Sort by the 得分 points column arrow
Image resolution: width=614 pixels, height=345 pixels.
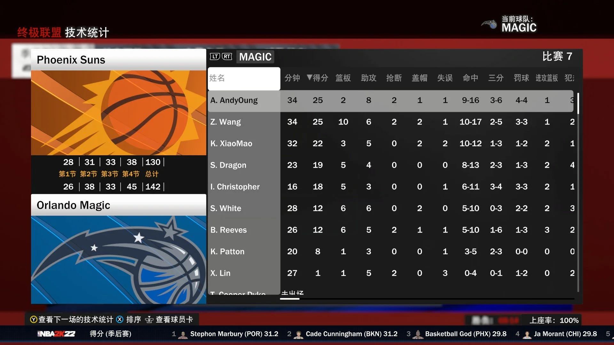point(309,78)
